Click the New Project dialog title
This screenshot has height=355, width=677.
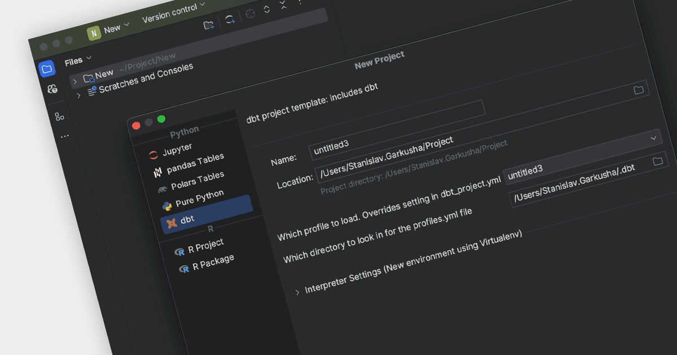(x=380, y=60)
